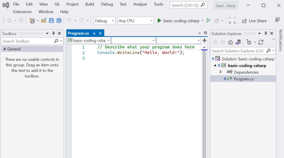Open the Toolbox window options dropdown arrow

(x=47, y=33)
